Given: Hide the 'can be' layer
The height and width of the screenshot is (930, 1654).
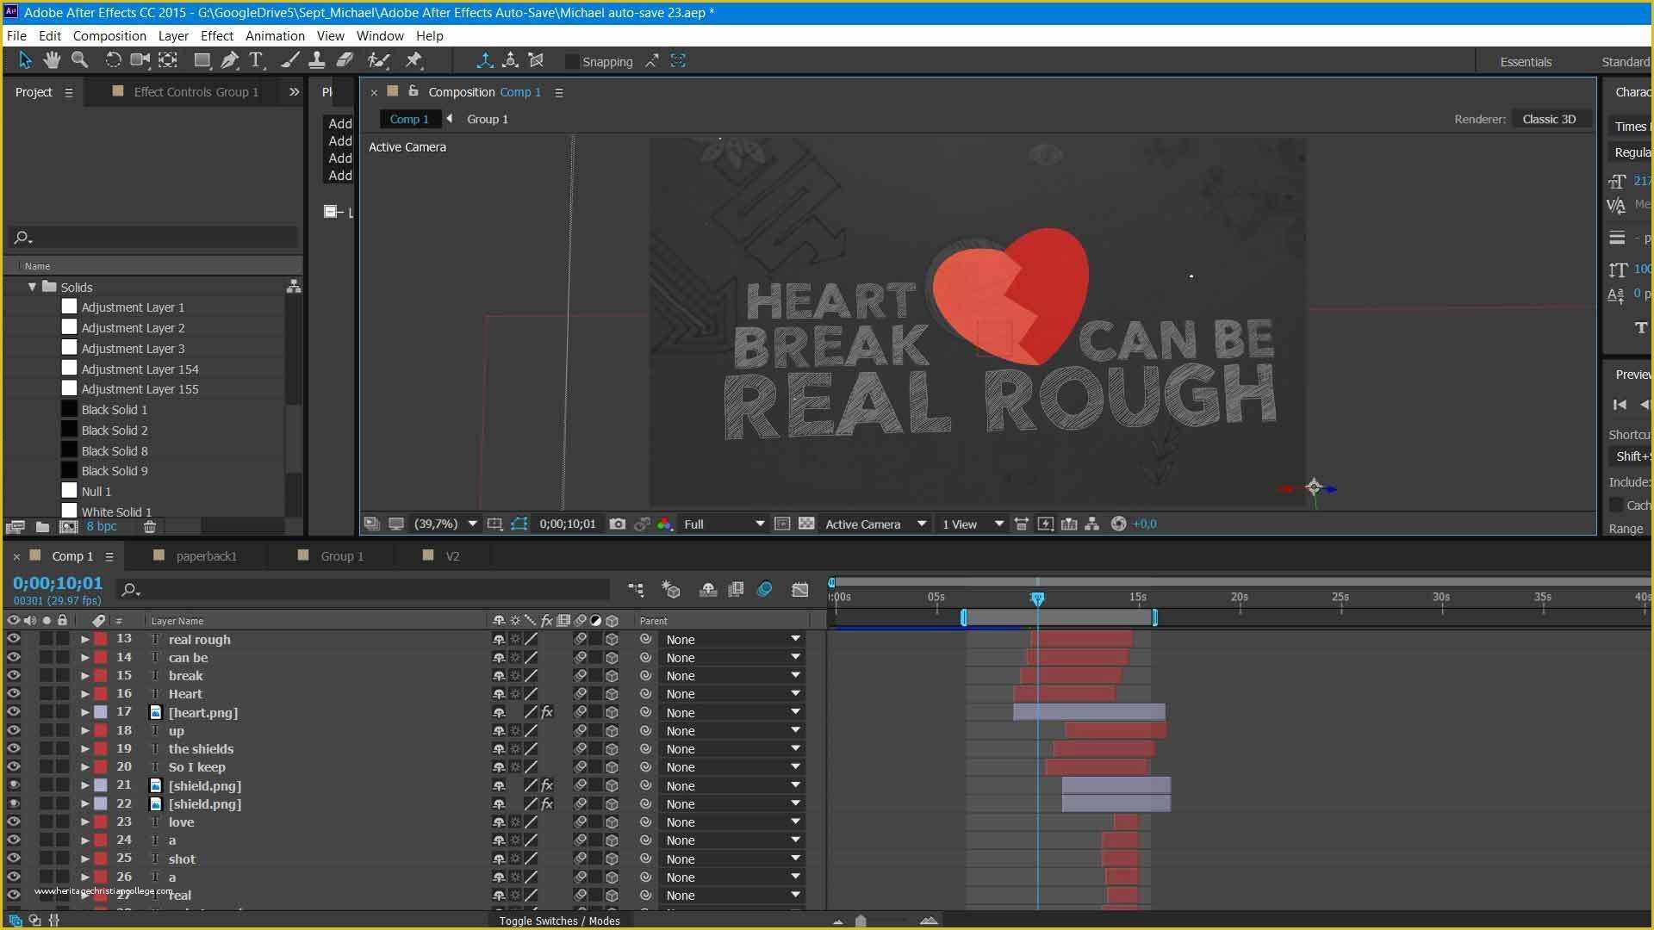Looking at the screenshot, I should [14, 657].
